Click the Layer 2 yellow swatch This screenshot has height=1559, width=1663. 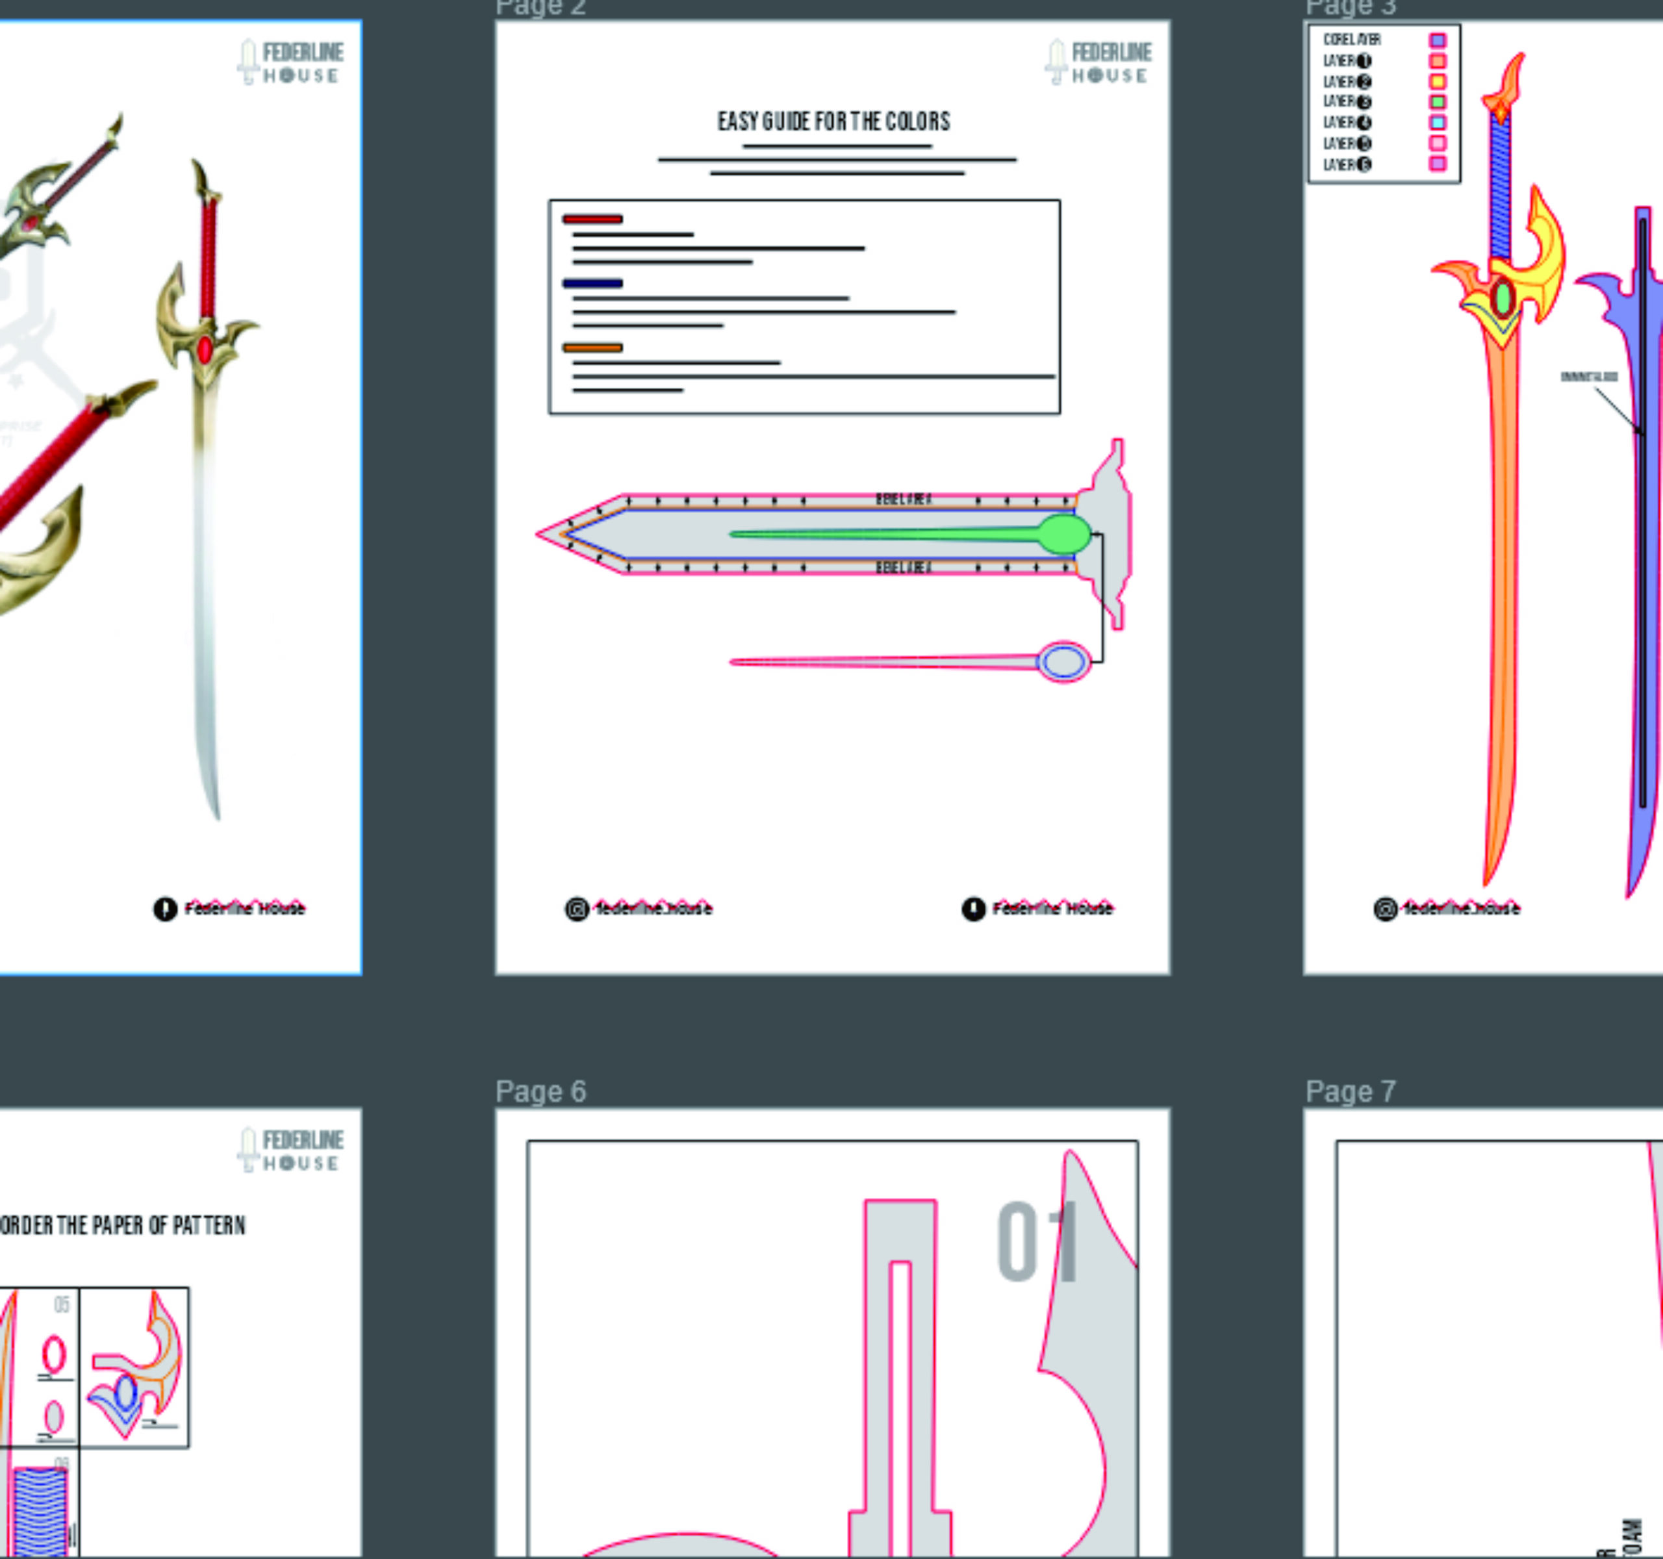coord(1437,81)
